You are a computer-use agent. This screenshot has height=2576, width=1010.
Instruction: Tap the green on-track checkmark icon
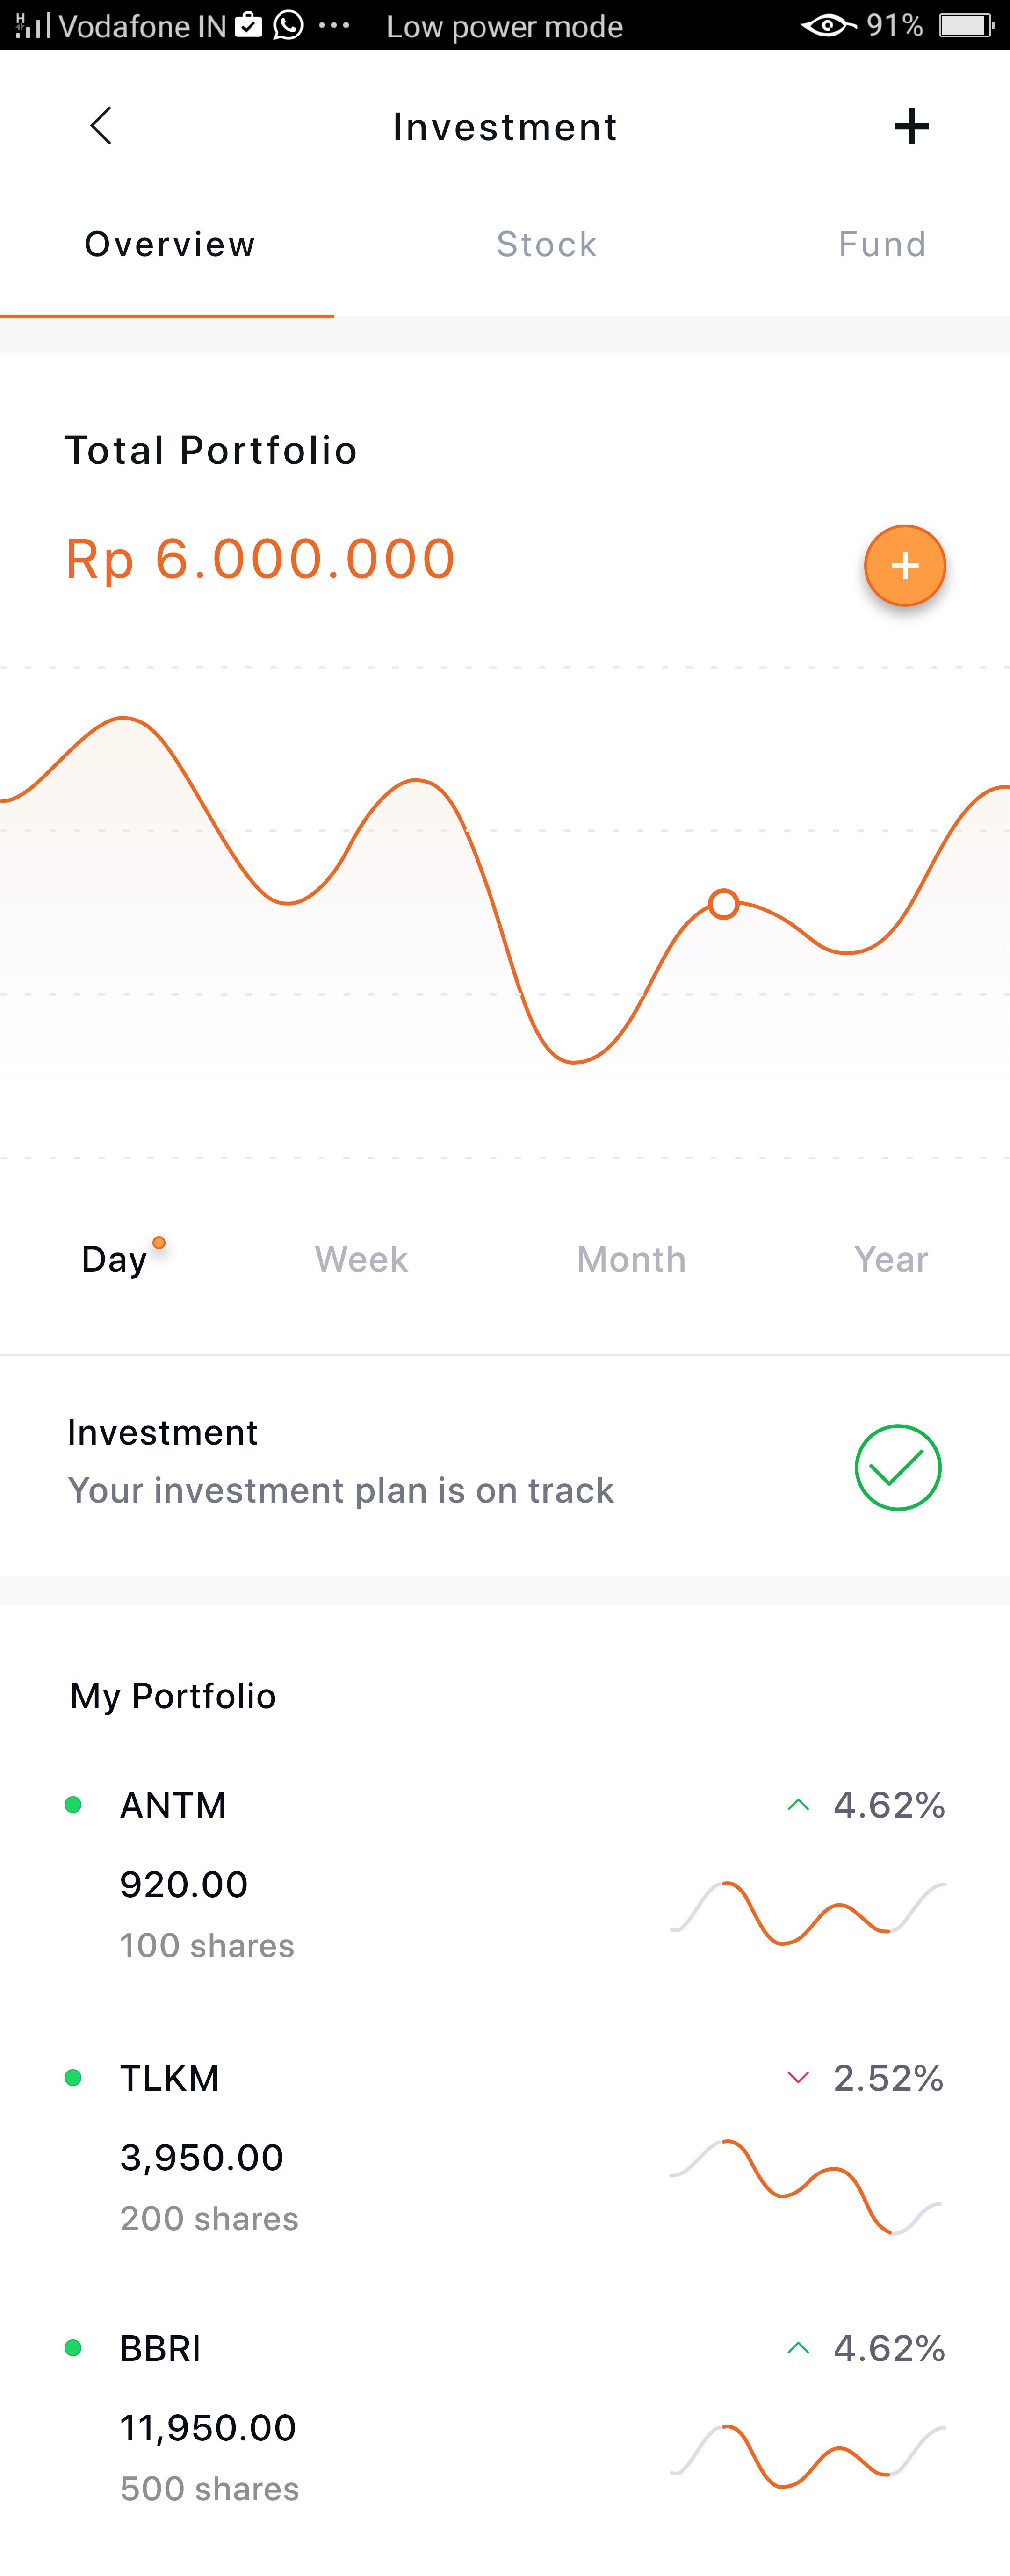click(897, 1467)
